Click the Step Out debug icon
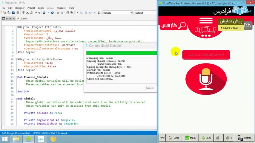This screenshot has width=255, height=143. click(x=90, y=13)
